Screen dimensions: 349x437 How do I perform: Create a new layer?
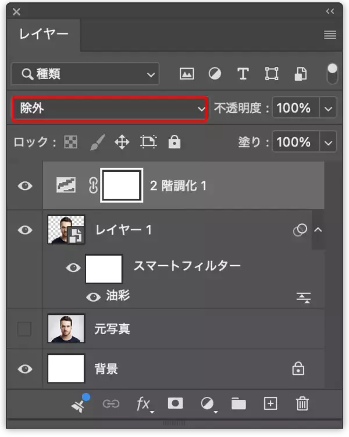pos(270,403)
